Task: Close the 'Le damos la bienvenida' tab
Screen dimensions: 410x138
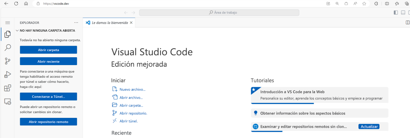Action: click(131, 23)
